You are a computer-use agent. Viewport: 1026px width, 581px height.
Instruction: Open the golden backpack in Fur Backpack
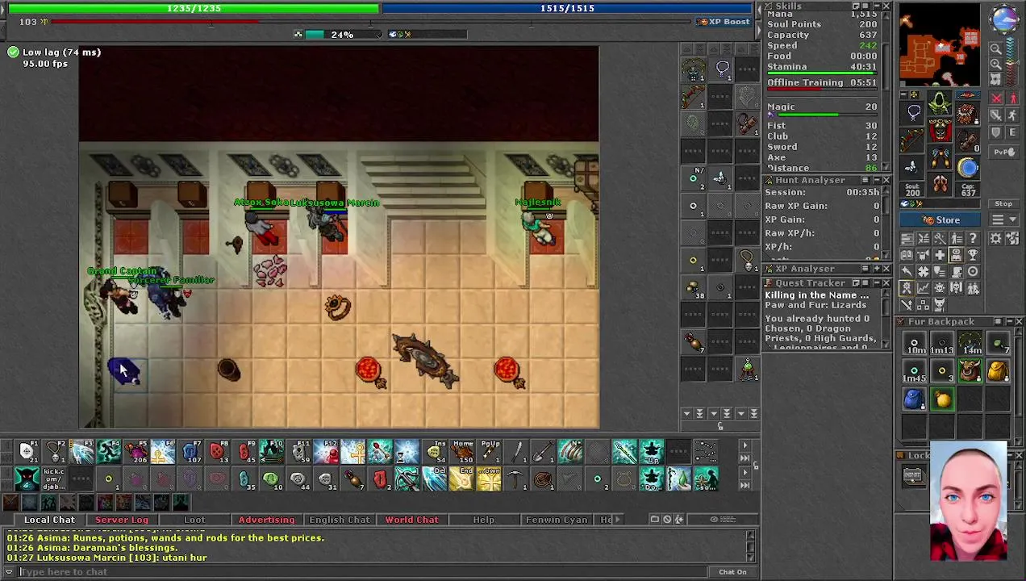coord(997,372)
